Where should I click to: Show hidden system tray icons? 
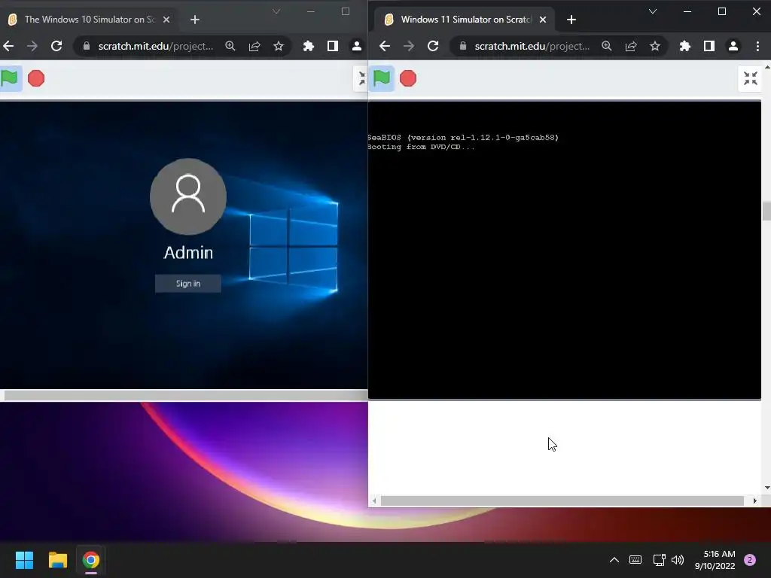click(x=614, y=560)
